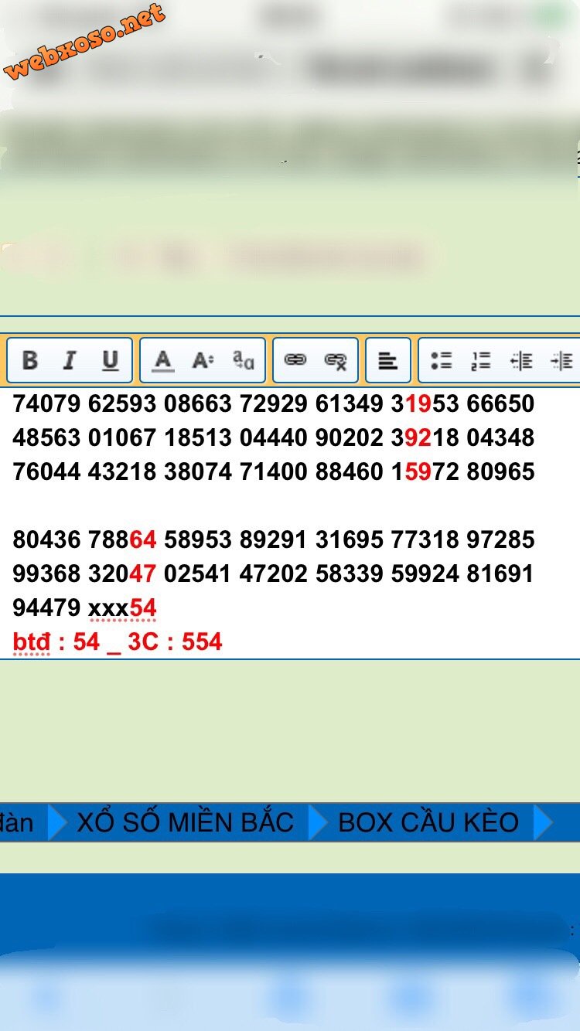This screenshot has width=580, height=1031.
Task: Click the number 74079 in the editor
Action: click(x=46, y=403)
